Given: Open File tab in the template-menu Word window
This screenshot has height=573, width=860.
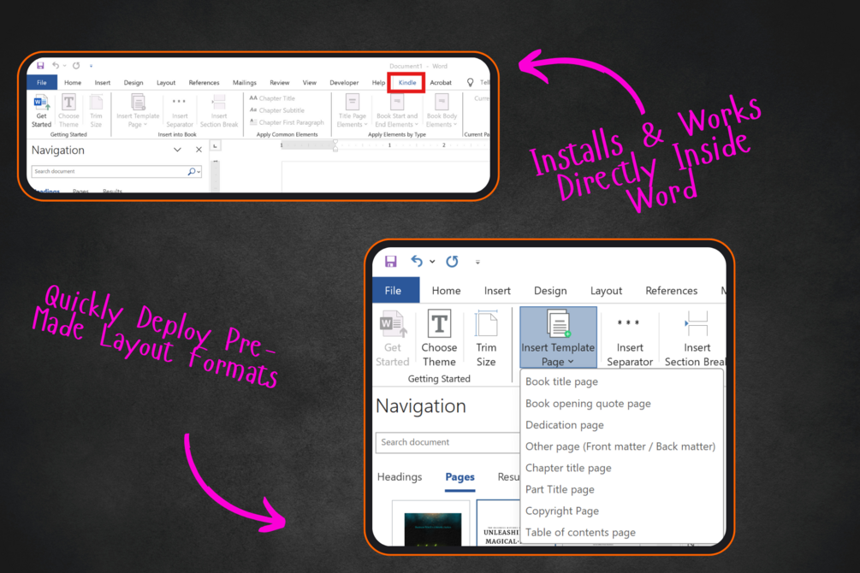Looking at the screenshot, I should pyautogui.click(x=395, y=291).
